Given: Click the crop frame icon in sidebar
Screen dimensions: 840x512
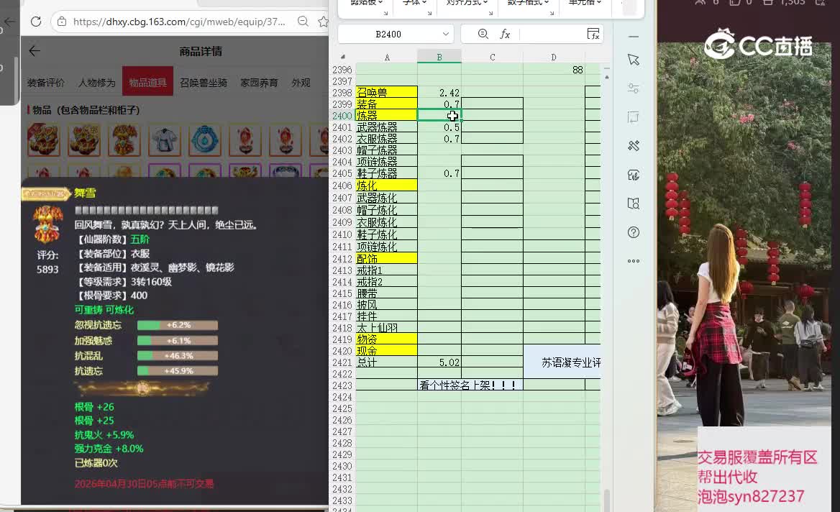Looking at the screenshot, I should (634, 117).
